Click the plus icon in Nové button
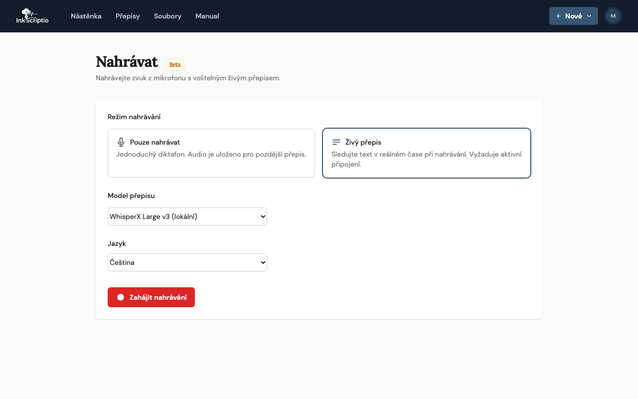This screenshot has width=638, height=399. coord(558,16)
